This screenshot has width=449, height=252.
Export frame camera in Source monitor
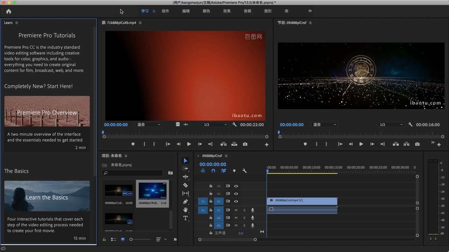[x=245, y=144]
